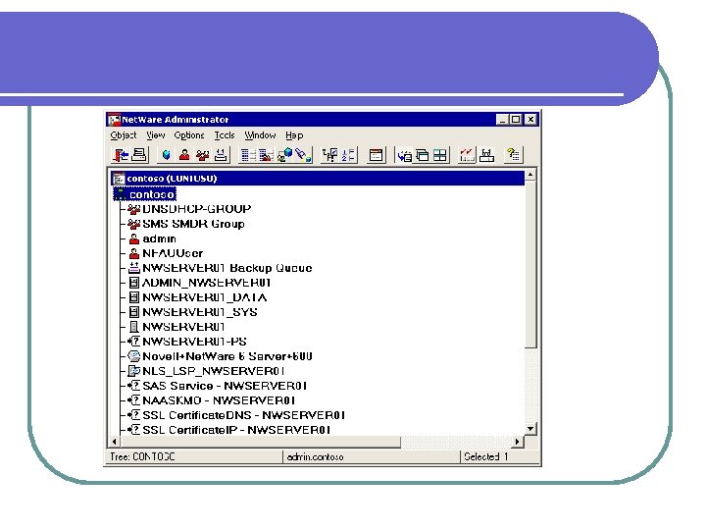Click the Novell+NetWare 6 Server license icon
The width and height of the screenshot is (706, 530).
[133, 356]
